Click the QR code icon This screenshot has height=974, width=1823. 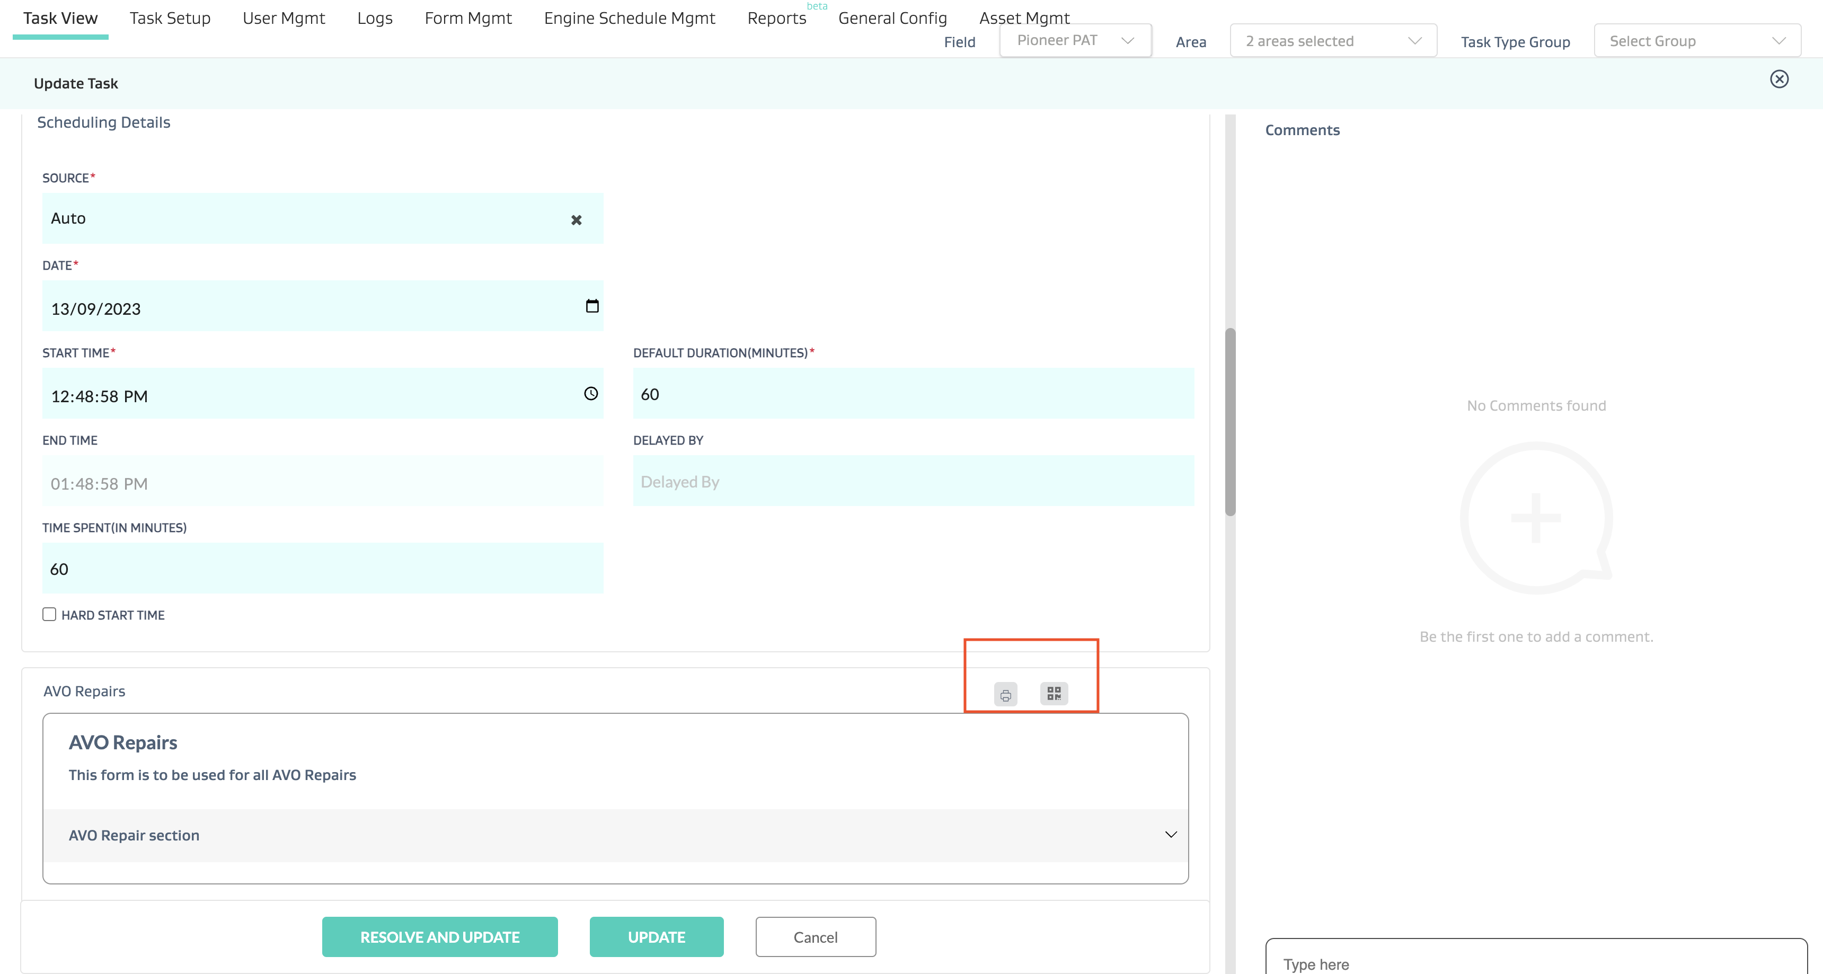pos(1054,693)
